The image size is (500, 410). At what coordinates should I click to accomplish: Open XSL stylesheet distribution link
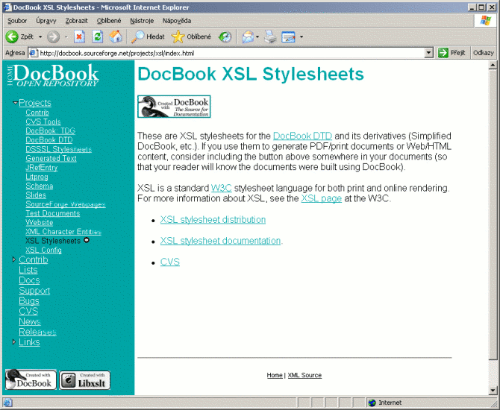(x=213, y=219)
